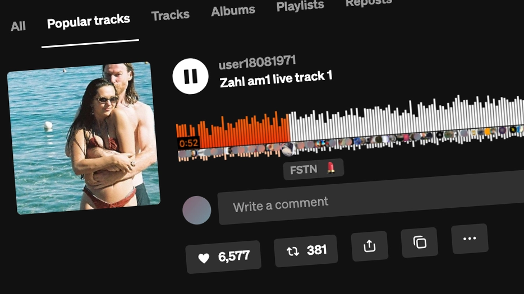
Task: Open the Zahl am1 live track 1 title
Action: click(275, 80)
